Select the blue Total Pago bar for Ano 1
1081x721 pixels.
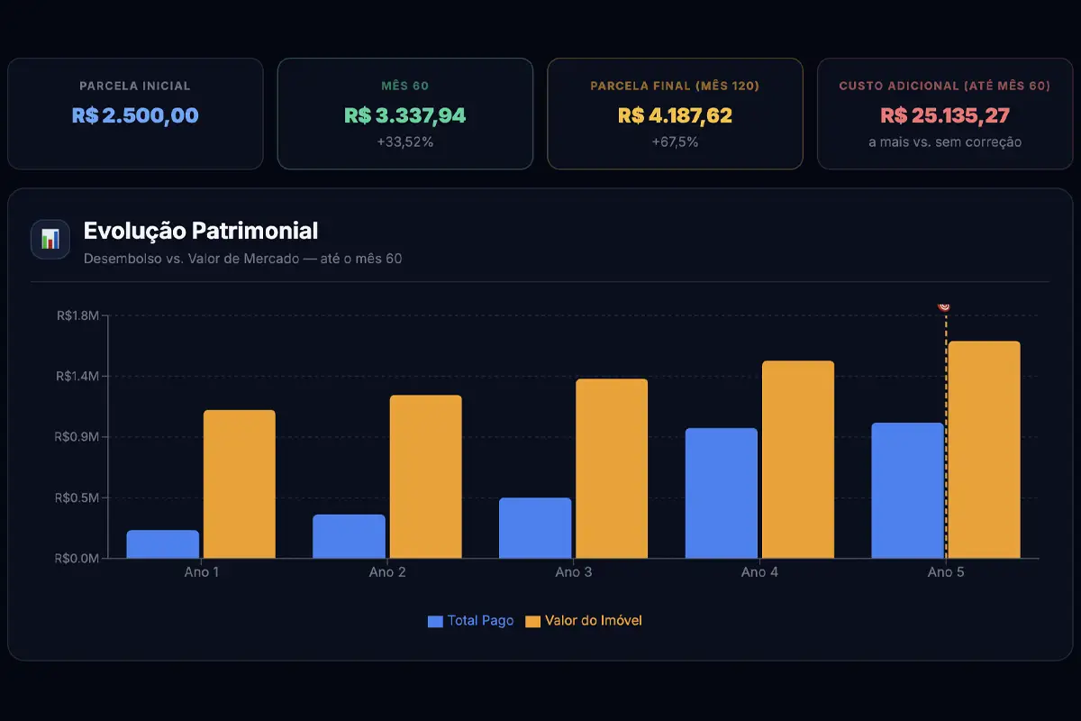(x=163, y=544)
